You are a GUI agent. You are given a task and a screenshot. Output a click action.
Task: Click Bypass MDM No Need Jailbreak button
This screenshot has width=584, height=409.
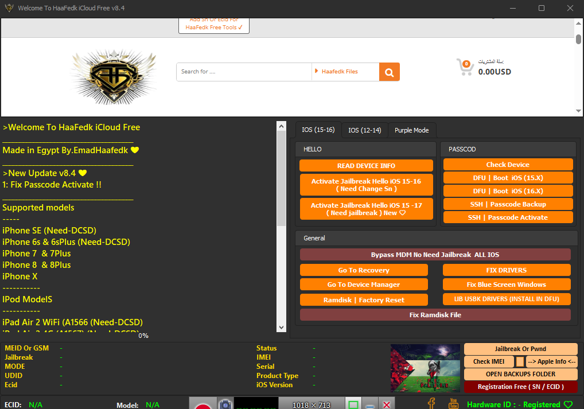click(x=435, y=255)
